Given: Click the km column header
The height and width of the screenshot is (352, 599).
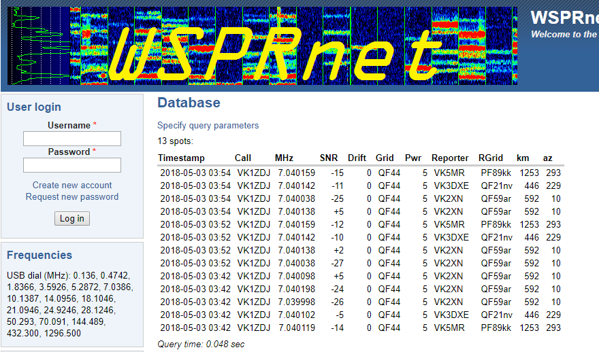Looking at the screenshot, I should pos(523,158).
